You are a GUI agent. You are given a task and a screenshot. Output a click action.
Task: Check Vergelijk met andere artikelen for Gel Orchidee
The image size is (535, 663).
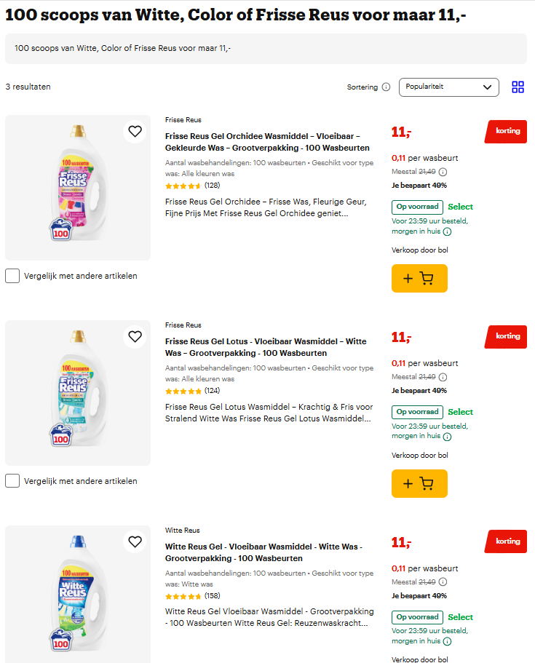[x=12, y=276]
